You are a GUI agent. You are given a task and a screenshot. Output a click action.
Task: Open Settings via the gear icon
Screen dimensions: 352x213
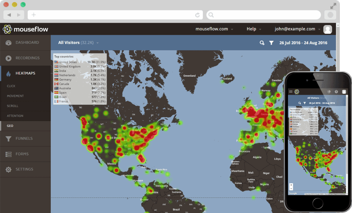tap(9, 169)
